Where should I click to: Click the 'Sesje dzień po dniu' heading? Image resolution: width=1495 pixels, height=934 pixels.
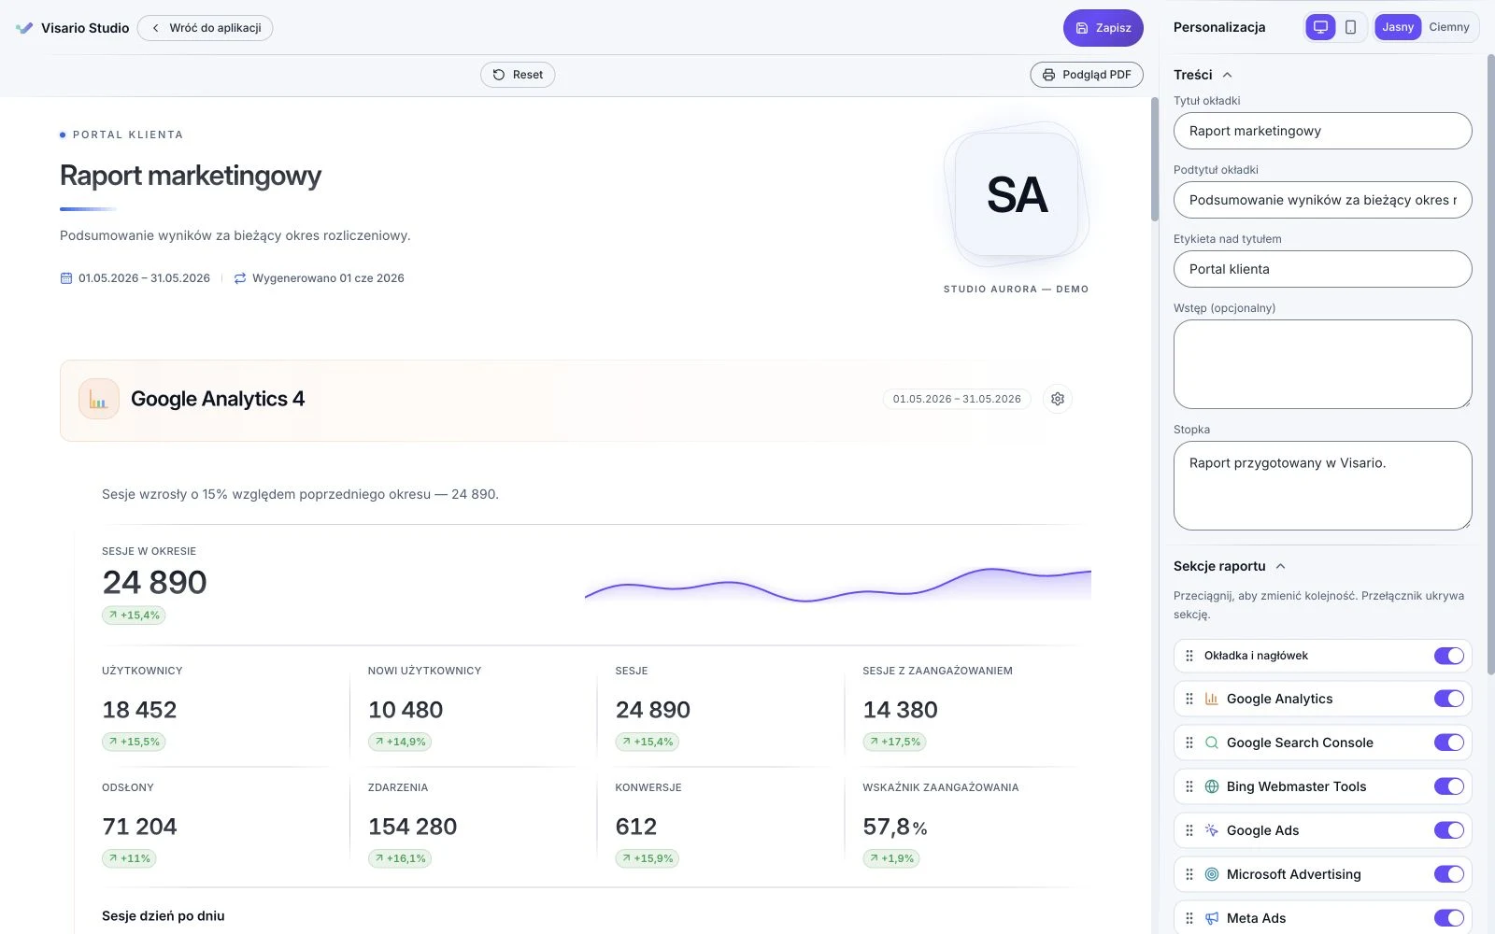point(164,916)
